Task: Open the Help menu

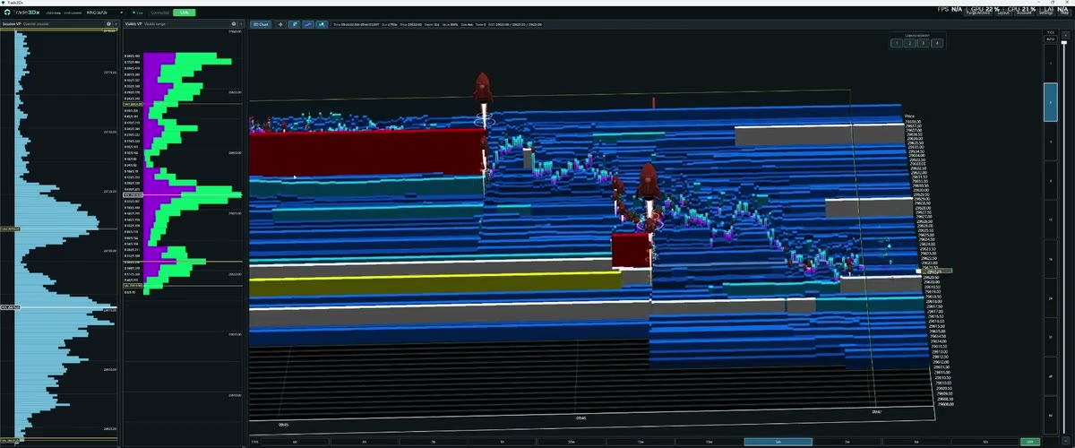Action: [1064, 13]
